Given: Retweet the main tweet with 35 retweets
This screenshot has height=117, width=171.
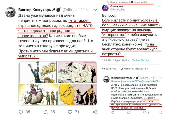Looking at the screenshot, I should click(x=45, y=112).
